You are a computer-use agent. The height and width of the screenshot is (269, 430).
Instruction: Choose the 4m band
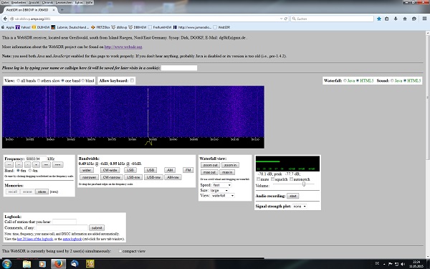tap(30, 171)
